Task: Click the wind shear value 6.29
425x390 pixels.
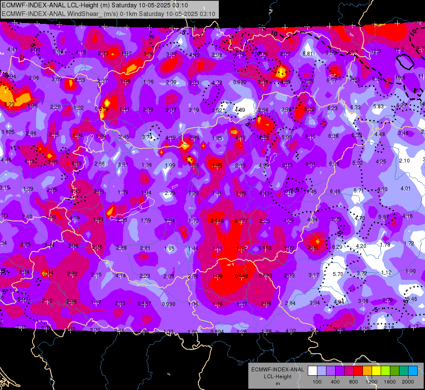Action: [x=337, y=247]
